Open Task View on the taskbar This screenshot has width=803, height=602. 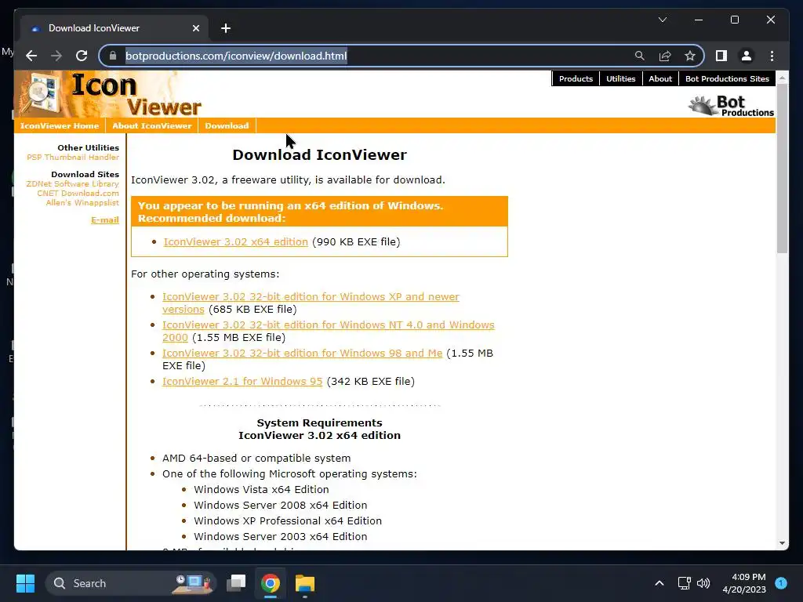coord(236,583)
